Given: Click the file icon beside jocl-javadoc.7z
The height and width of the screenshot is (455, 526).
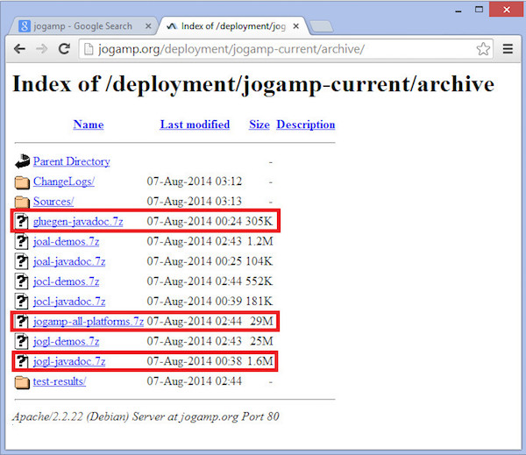Looking at the screenshot, I should point(21,302).
